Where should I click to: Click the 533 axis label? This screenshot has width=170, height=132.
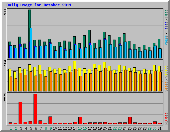[5, 12]
